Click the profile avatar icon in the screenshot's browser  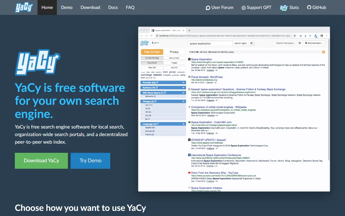(x=322, y=36)
